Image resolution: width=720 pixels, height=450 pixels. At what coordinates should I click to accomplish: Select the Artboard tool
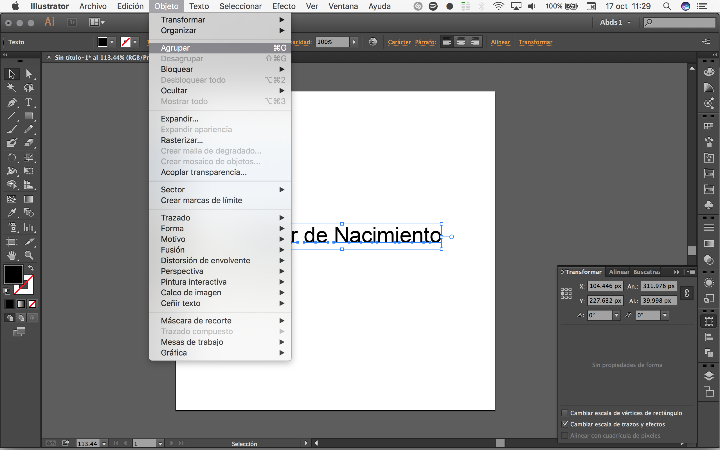[x=12, y=241]
